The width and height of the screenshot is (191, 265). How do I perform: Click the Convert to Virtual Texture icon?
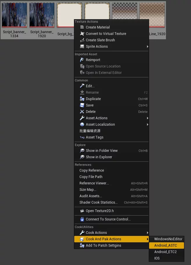tap(82, 34)
